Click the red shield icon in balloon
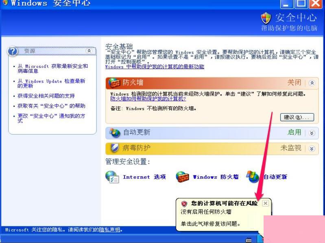Screen dimensions: 325x243 (184, 204)
